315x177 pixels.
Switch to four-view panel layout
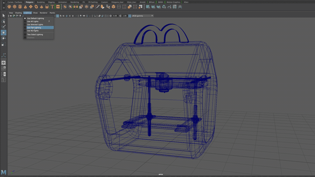click(3, 69)
